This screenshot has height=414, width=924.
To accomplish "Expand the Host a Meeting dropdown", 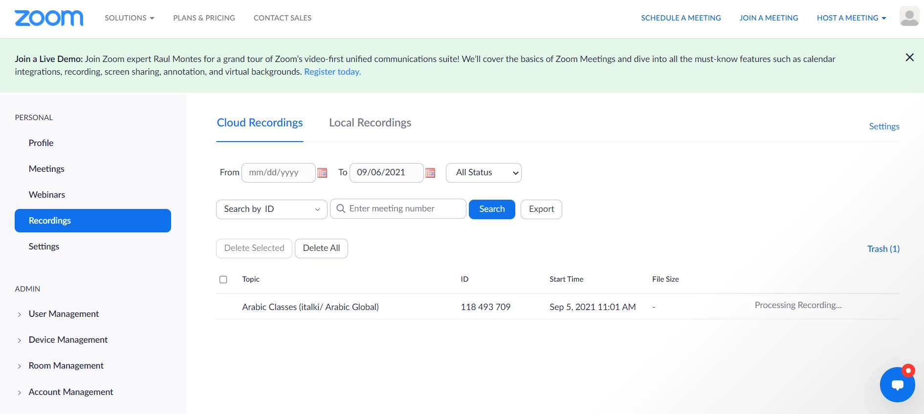I will coord(851,18).
